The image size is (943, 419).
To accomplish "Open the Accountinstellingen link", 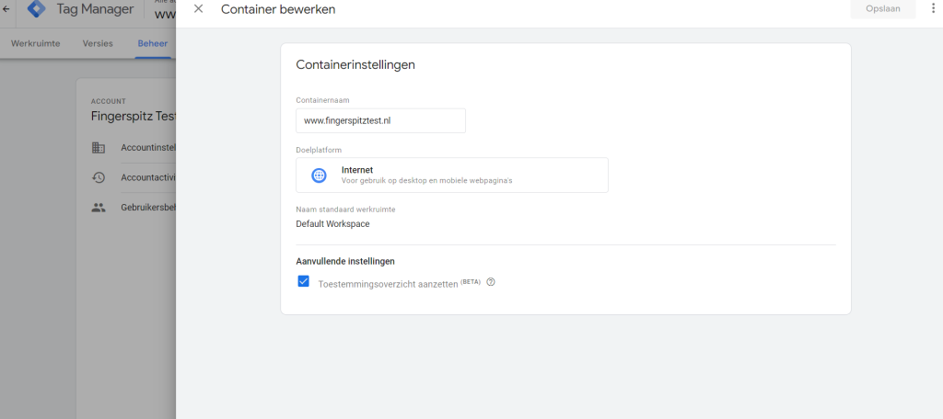I will (x=148, y=148).
